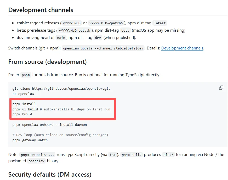
Task: Click the copy code block icon
Action: (x=221, y=88)
